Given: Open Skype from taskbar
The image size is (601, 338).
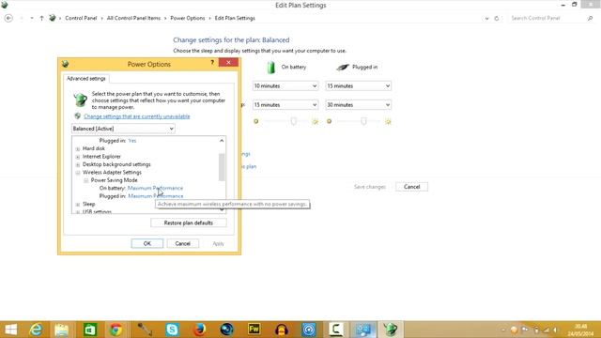Looking at the screenshot, I should pos(172,330).
